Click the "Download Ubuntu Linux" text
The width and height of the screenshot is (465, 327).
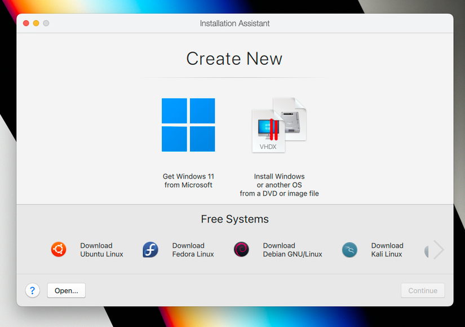click(x=101, y=250)
